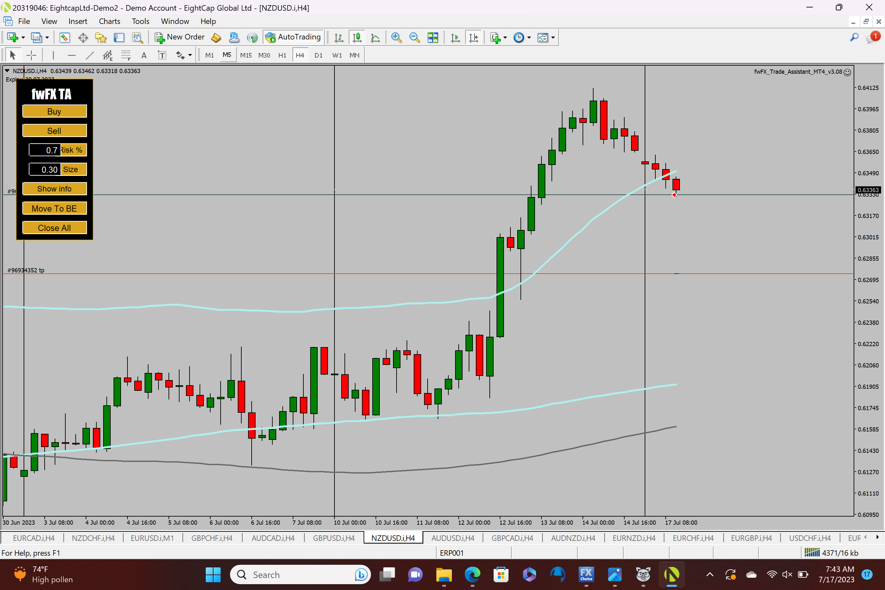Image resolution: width=885 pixels, height=590 pixels.
Task: Select the Crosshair cursor tool
Action: point(31,55)
